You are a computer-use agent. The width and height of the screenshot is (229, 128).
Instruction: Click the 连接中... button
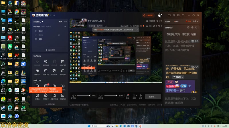(153, 96)
